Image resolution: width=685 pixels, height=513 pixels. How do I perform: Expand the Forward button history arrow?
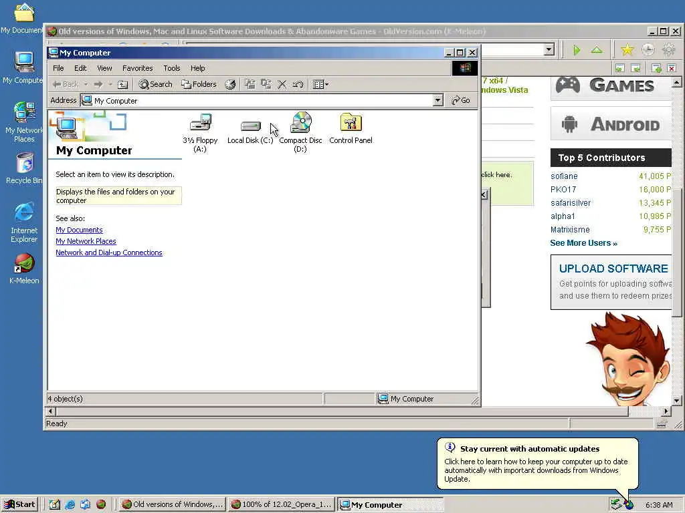click(x=110, y=84)
